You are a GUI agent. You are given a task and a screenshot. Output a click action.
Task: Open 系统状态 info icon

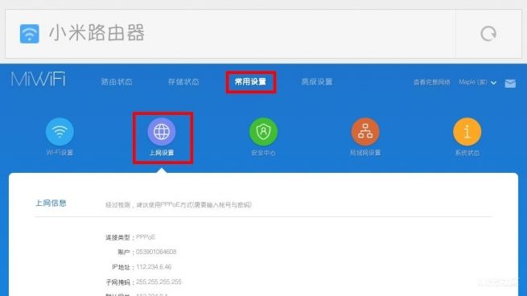pyautogui.click(x=467, y=131)
